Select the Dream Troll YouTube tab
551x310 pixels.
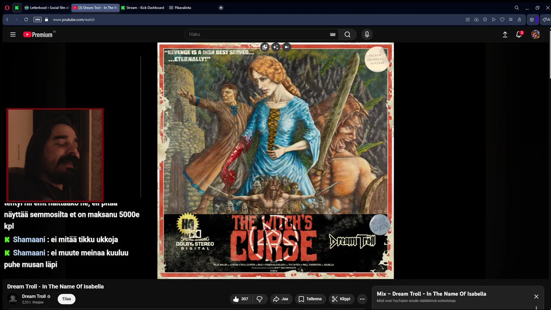click(95, 8)
